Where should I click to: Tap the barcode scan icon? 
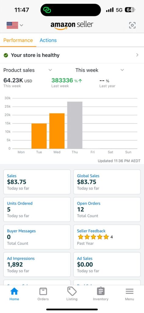[132, 25]
